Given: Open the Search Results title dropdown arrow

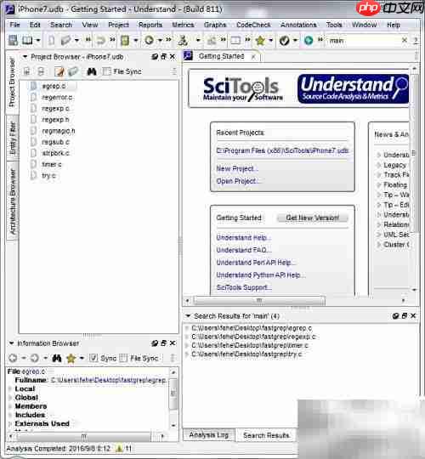Looking at the screenshot, I should pos(188,316).
